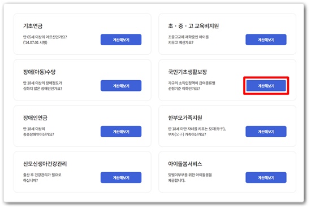Click the 국민기초생활보장 heading

187,72
